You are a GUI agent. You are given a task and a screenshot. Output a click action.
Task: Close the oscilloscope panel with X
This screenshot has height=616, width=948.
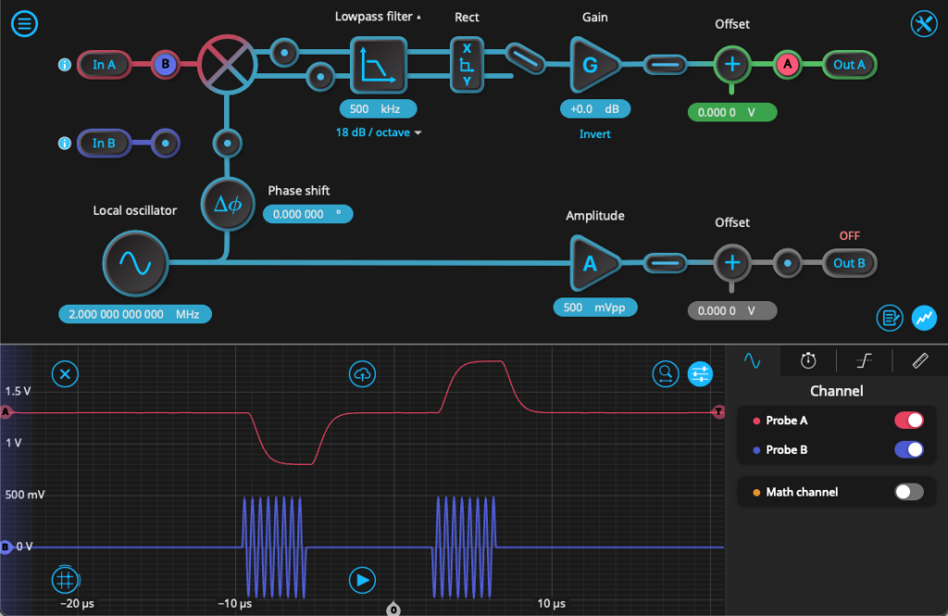click(x=66, y=374)
